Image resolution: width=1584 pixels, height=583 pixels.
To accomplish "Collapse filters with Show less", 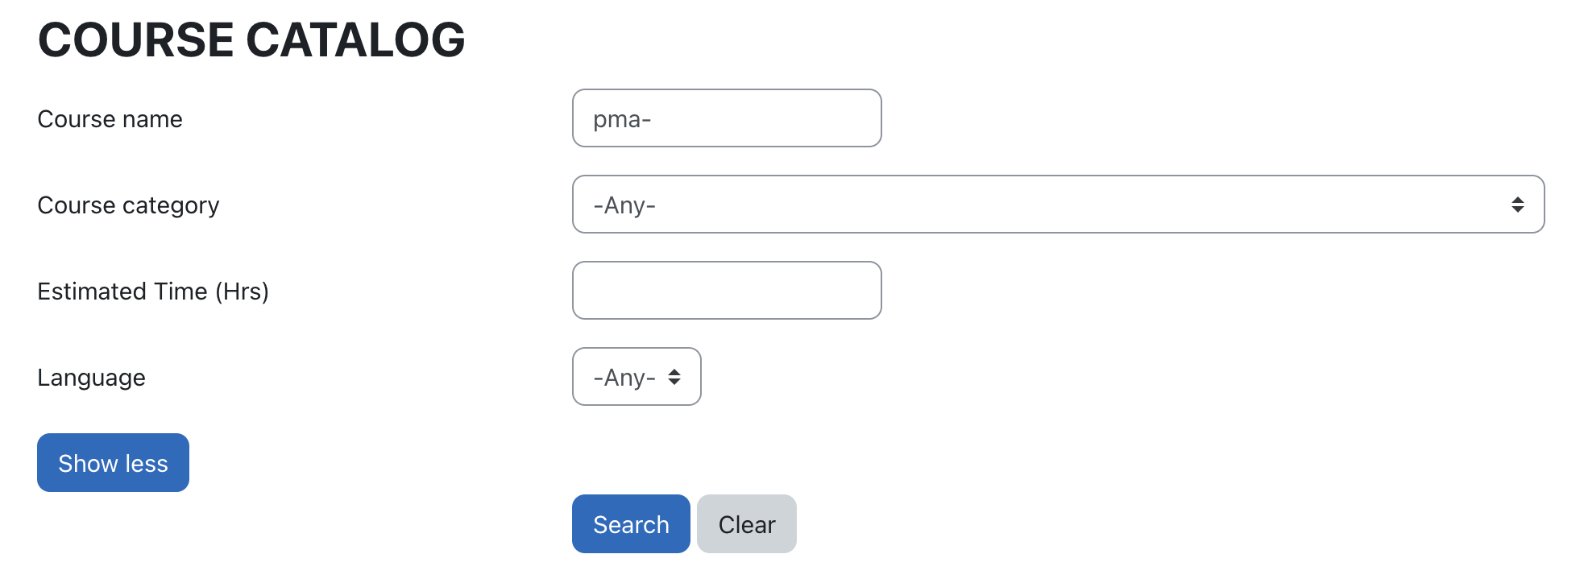I will pyautogui.click(x=113, y=463).
